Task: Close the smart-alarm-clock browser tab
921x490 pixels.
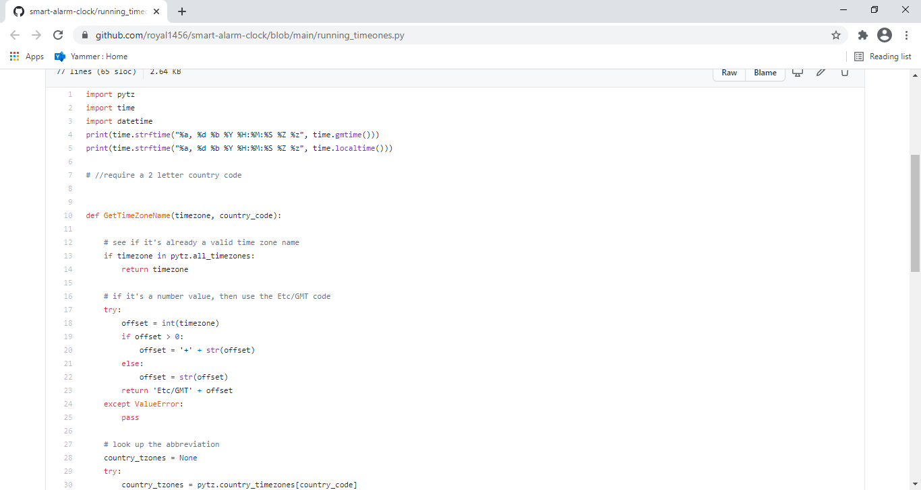Action: [156, 11]
